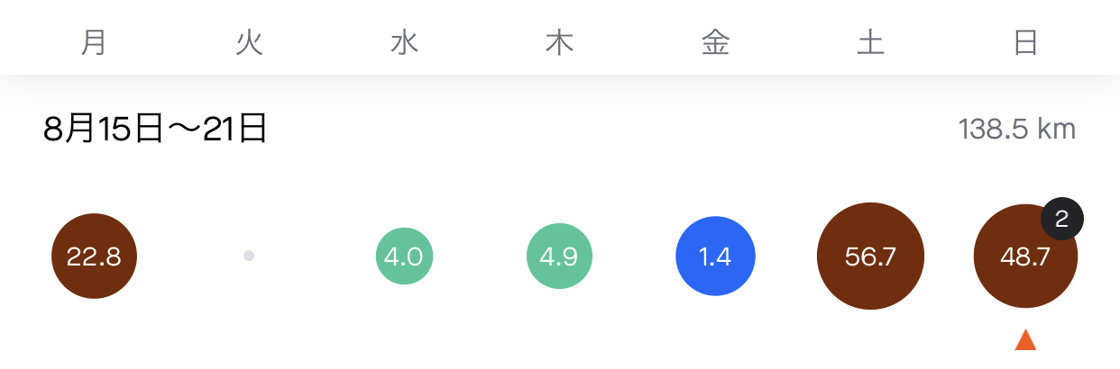Select the 水 (Wednesday) column header
The image size is (1120, 369).
pos(404,42)
